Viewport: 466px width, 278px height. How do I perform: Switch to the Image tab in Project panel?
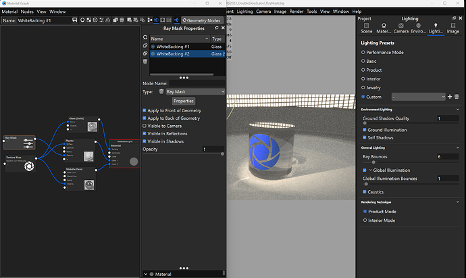pos(452,28)
